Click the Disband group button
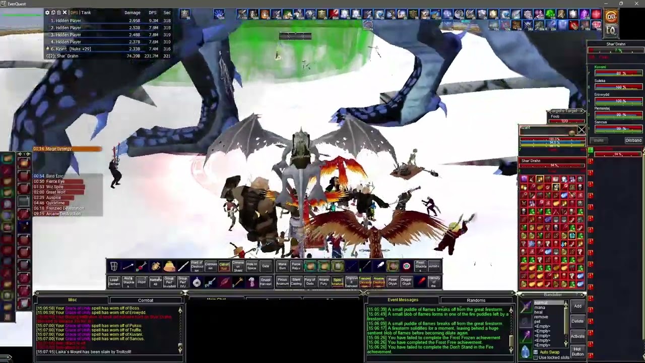Image resolution: width=645 pixels, height=363 pixels. click(633, 140)
